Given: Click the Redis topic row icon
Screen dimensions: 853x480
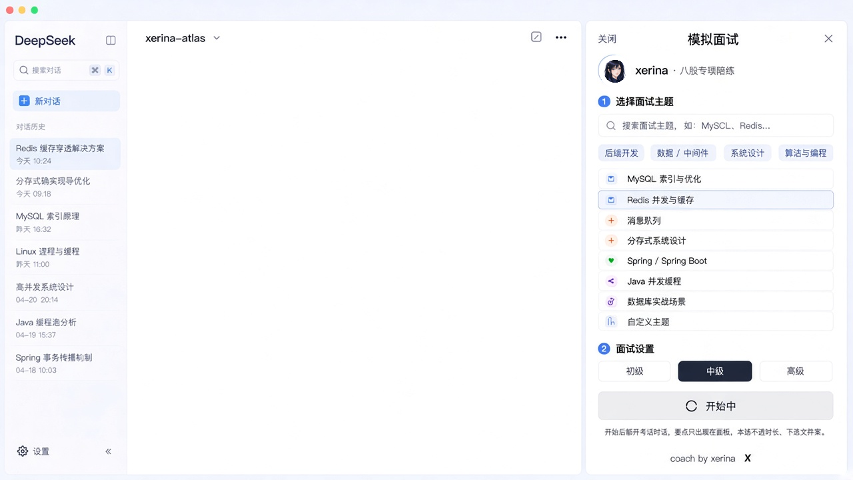Looking at the screenshot, I should [x=611, y=199].
